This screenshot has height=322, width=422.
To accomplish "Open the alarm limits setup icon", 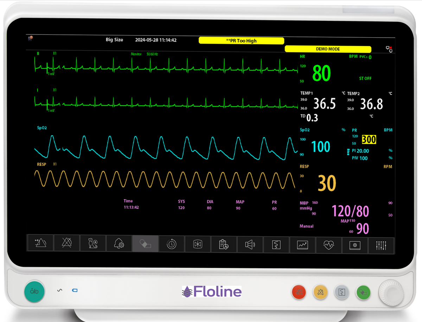I will pos(40,243).
